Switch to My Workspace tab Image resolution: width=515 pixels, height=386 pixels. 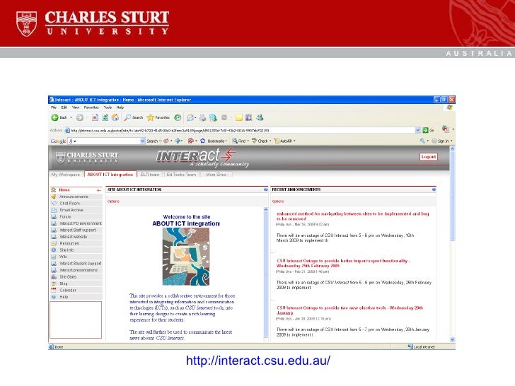(66, 175)
